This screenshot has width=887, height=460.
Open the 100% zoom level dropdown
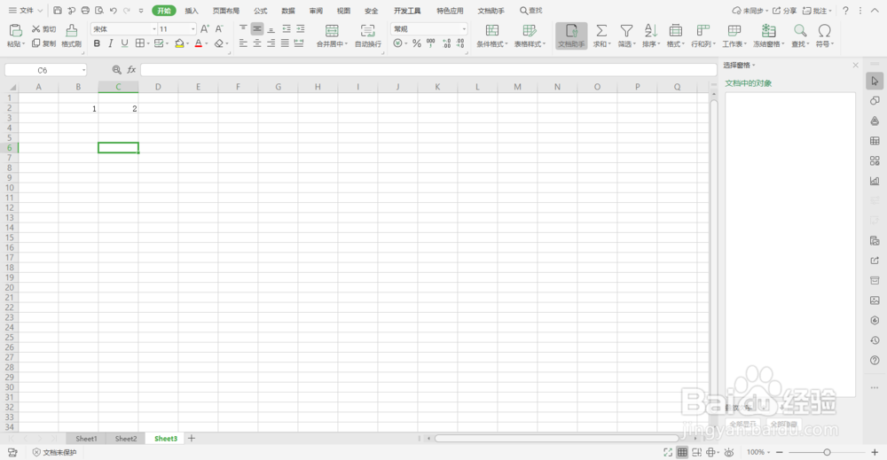click(758, 452)
